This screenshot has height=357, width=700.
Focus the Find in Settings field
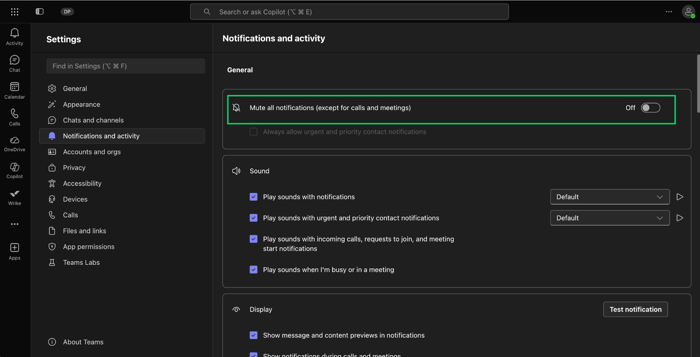point(126,66)
